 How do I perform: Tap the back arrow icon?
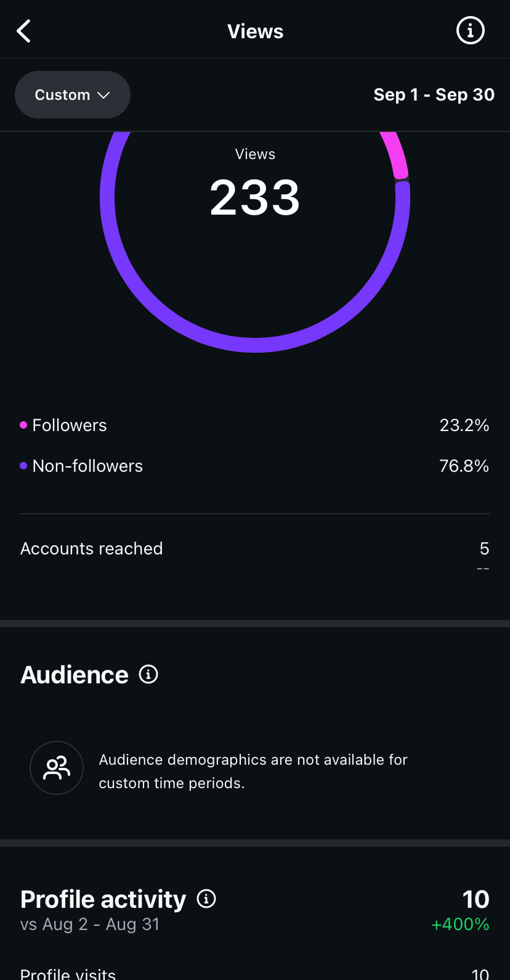tap(24, 31)
